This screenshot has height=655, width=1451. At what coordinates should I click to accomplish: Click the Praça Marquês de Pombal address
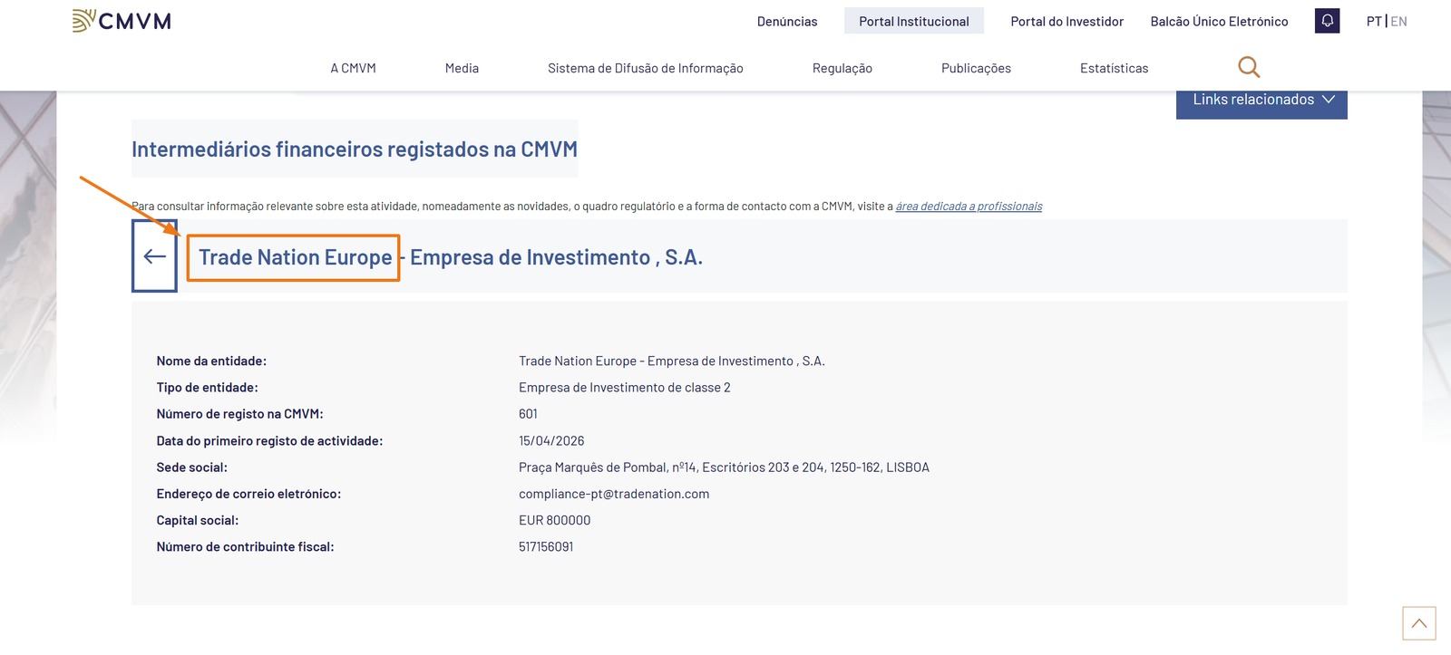724,467
